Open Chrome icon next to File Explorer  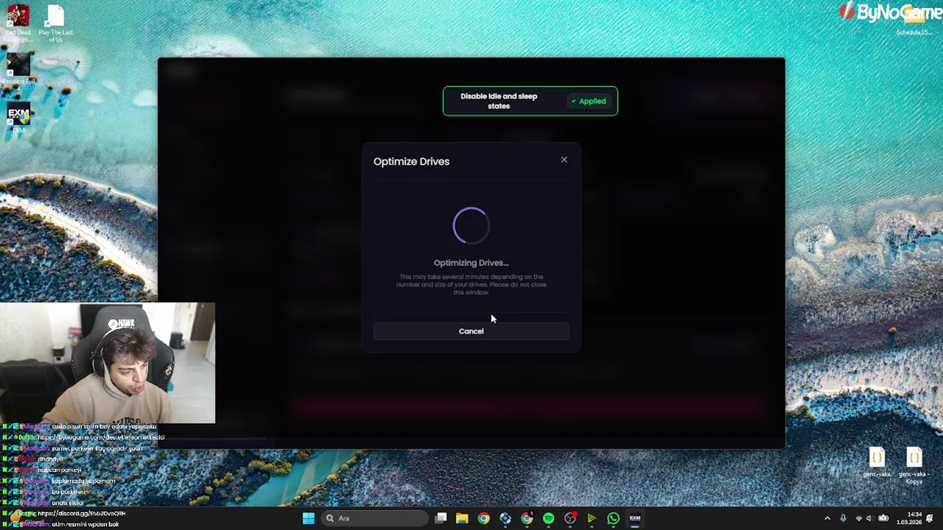[x=483, y=518]
